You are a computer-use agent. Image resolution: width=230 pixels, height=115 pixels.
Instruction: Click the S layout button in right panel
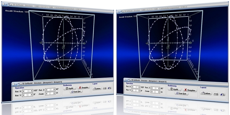pos(223,94)
